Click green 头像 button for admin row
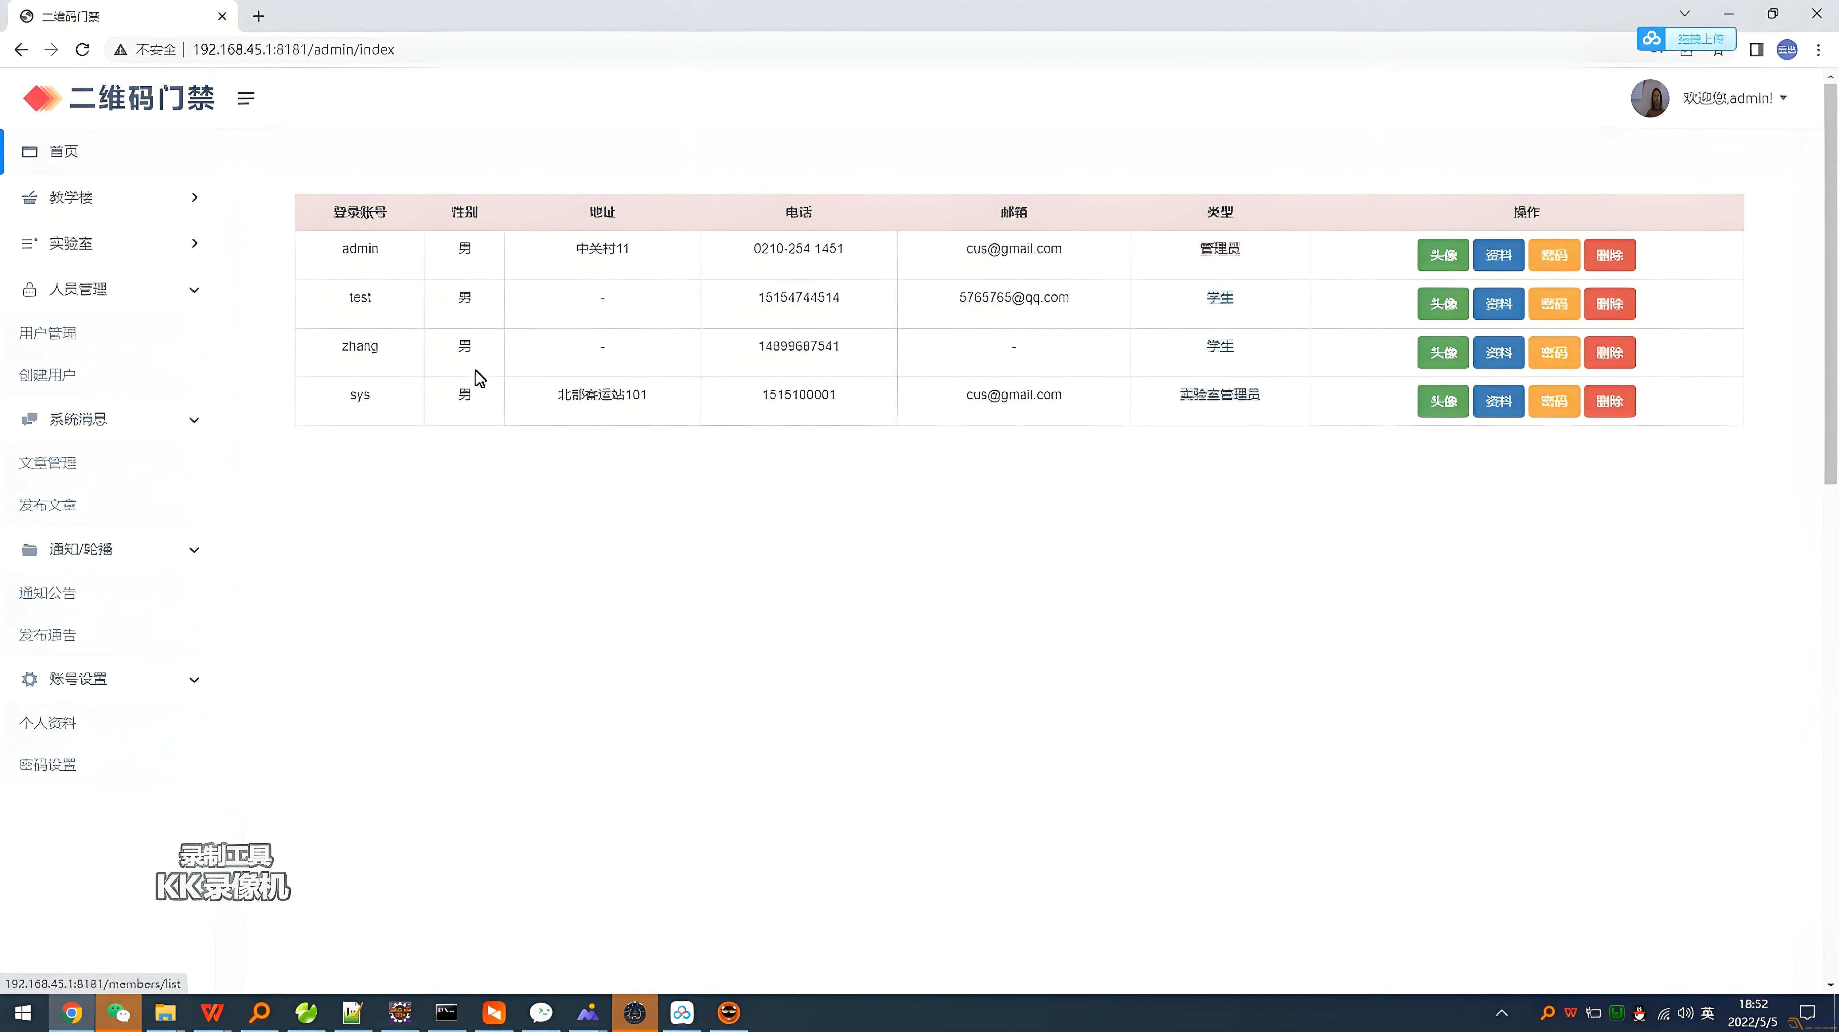 tap(1443, 255)
